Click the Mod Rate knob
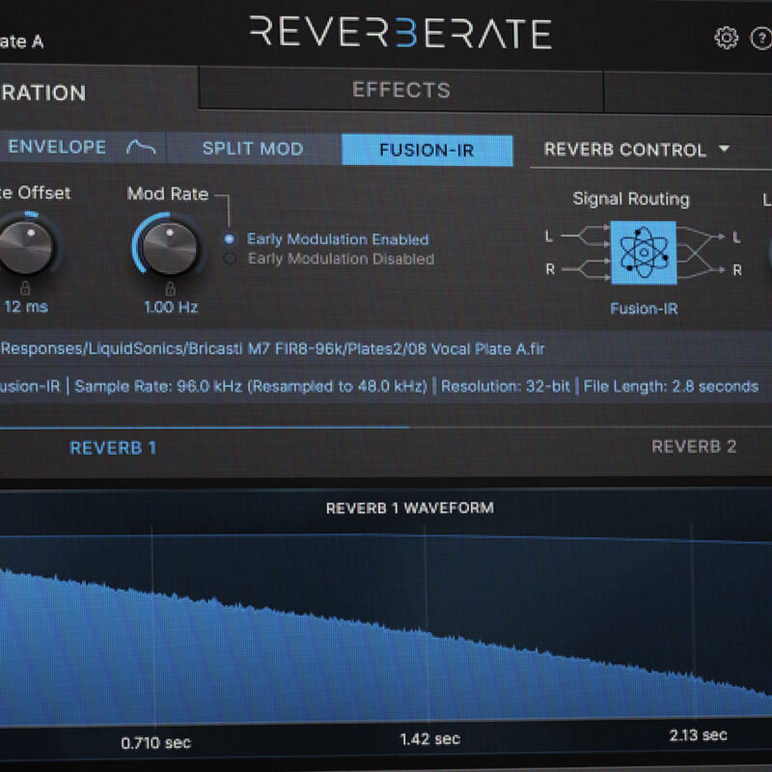772x772 pixels. (x=170, y=248)
